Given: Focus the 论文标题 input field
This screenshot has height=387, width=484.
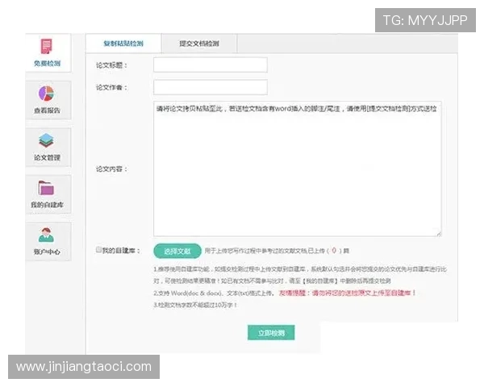Looking at the screenshot, I should 211,64.
